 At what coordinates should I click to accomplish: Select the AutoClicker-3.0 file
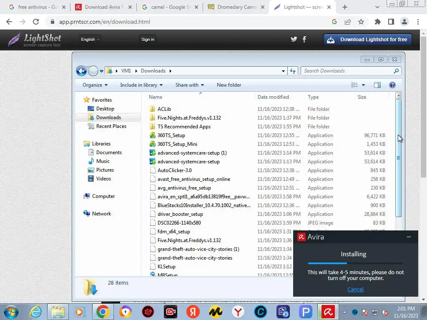click(175, 170)
